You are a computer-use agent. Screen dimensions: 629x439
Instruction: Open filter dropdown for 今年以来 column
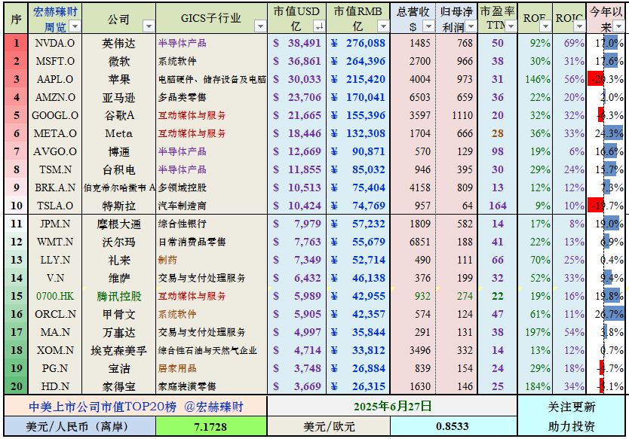click(619, 26)
